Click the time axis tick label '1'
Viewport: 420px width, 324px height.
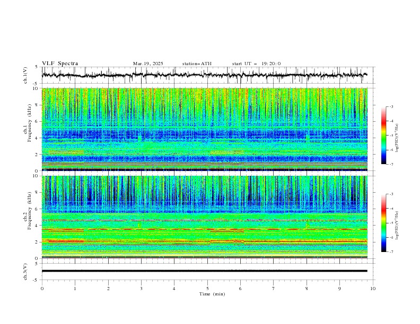tap(75, 289)
